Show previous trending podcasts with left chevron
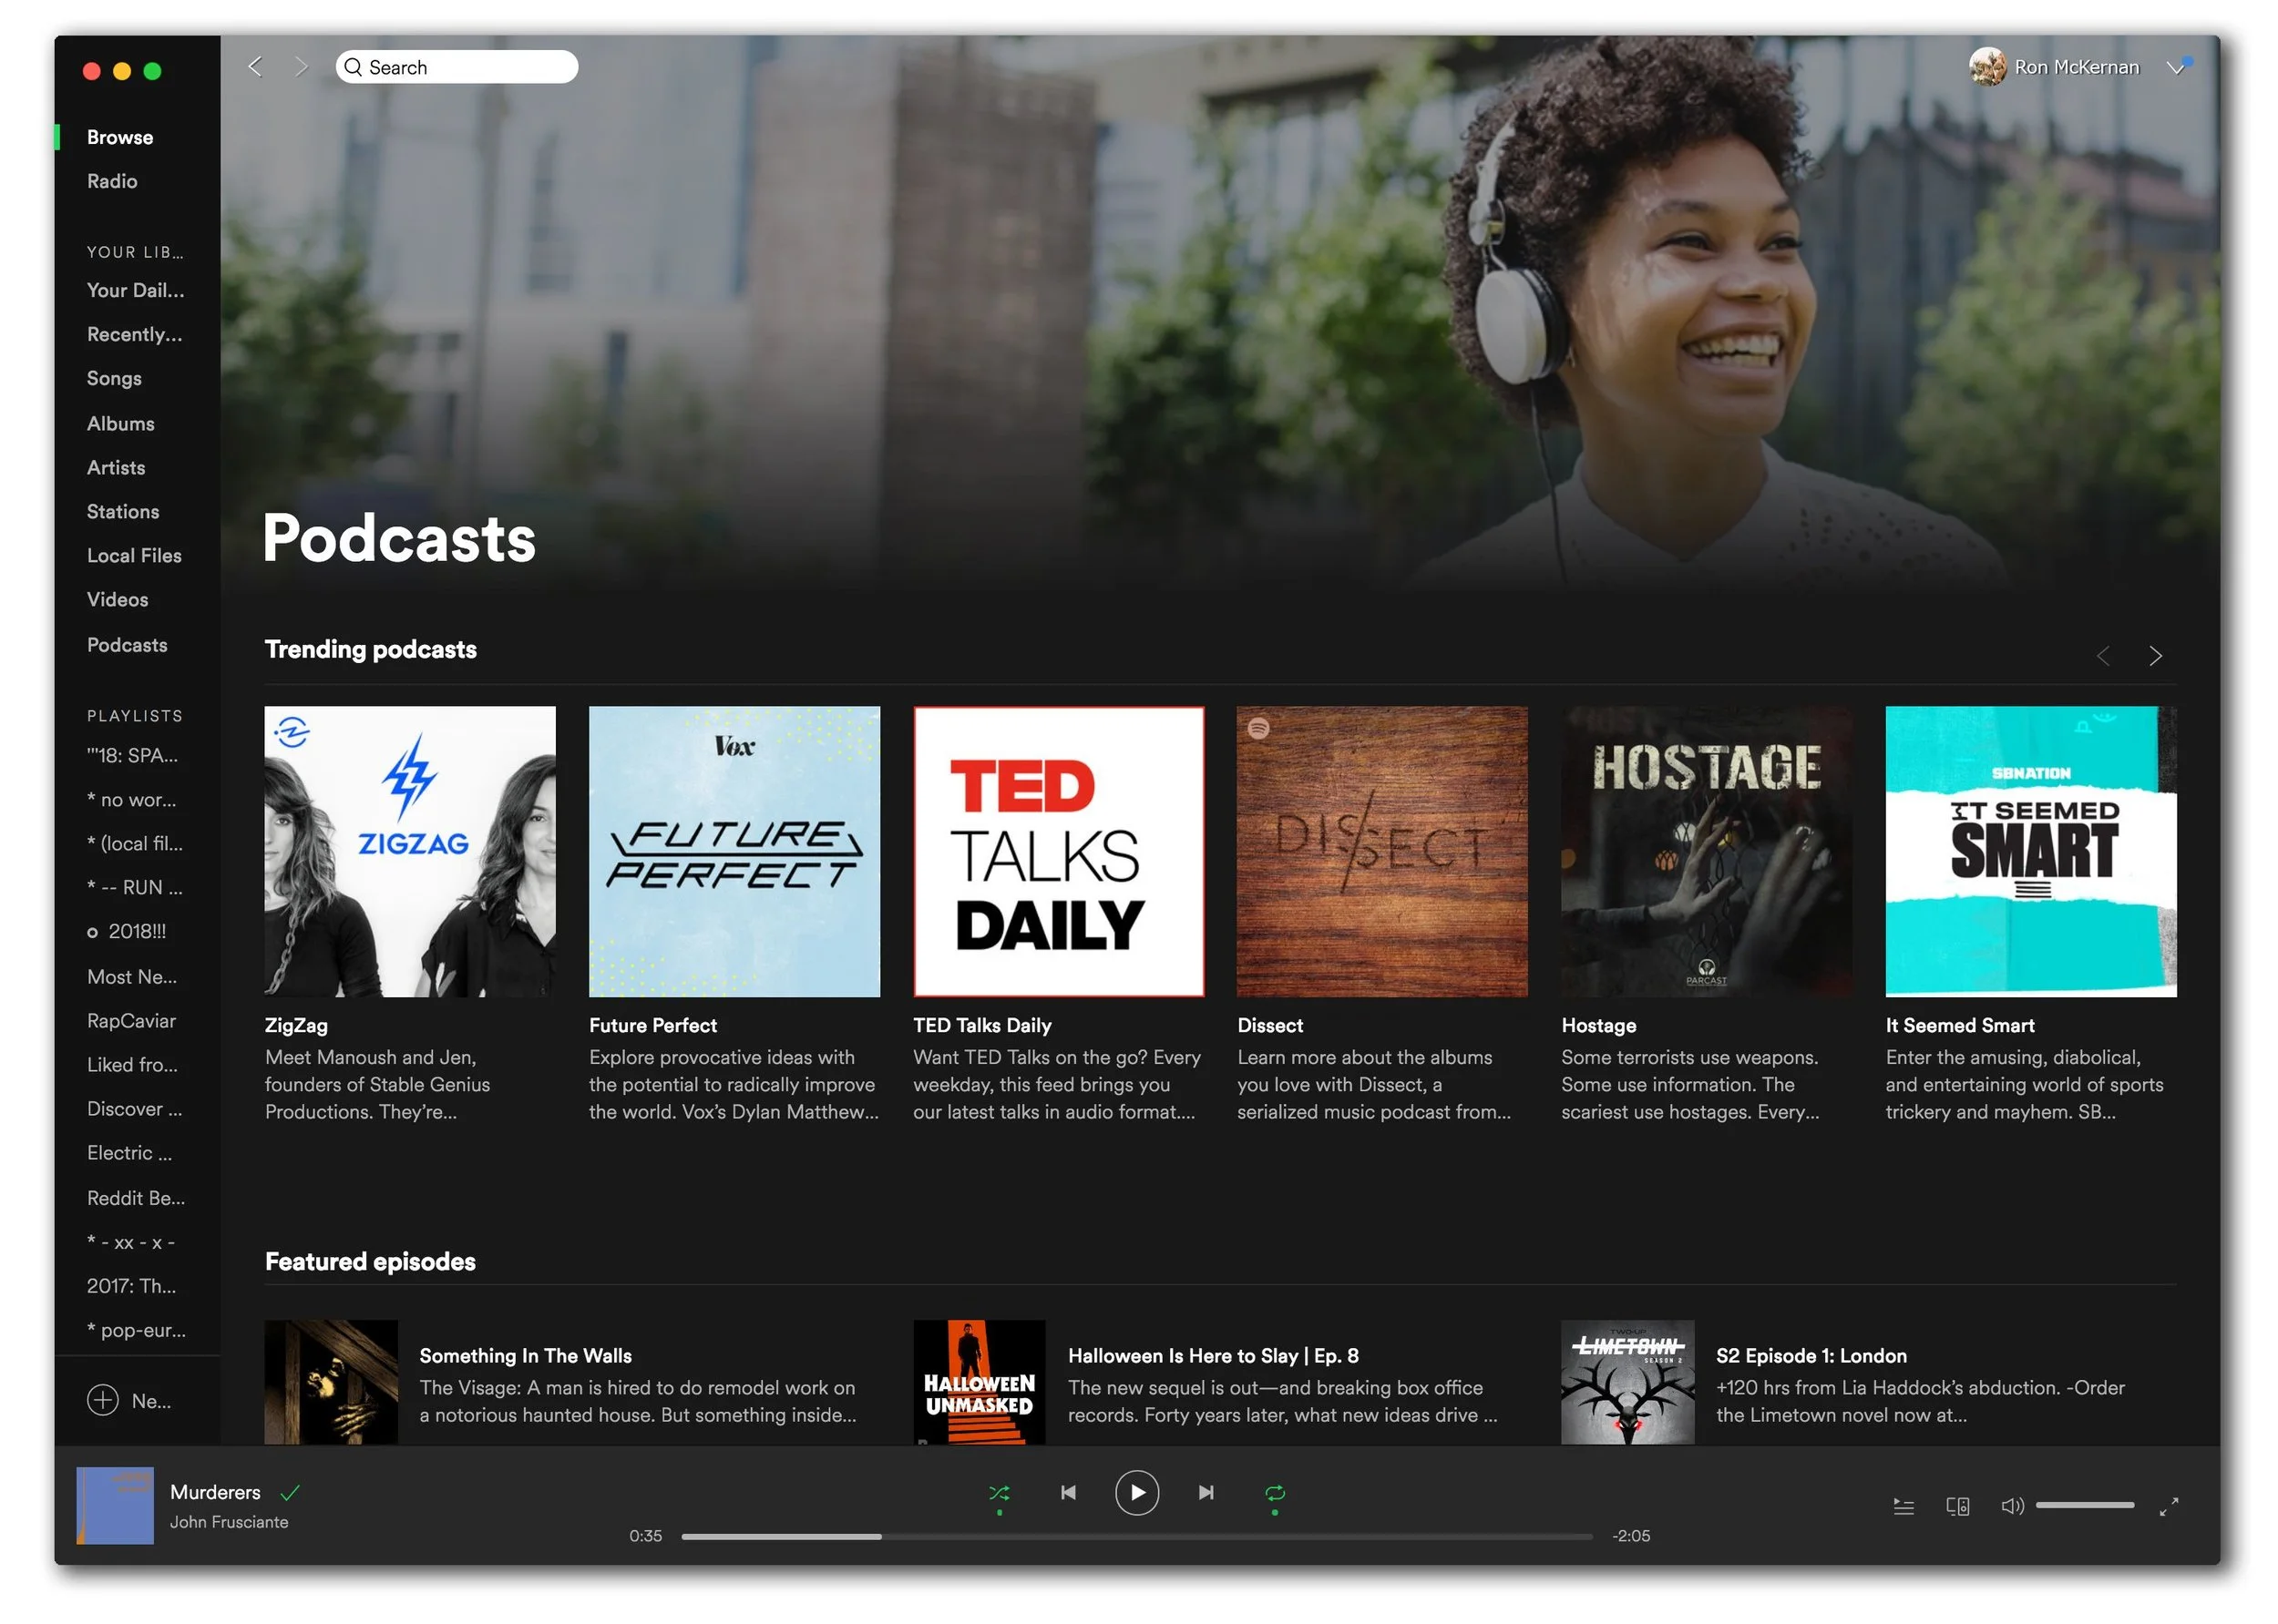Image resolution: width=2278 pixels, height=1624 pixels. tap(2103, 656)
